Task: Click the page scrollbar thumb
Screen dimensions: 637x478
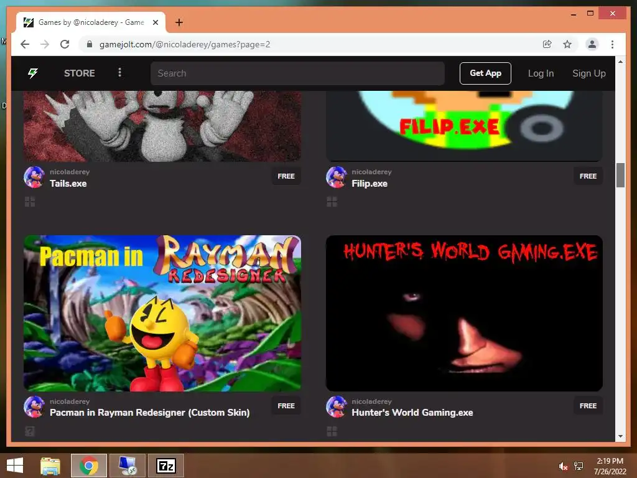Action: (620, 175)
